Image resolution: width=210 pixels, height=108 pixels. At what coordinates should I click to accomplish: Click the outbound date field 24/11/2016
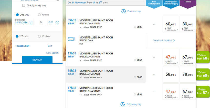pos(22,23)
